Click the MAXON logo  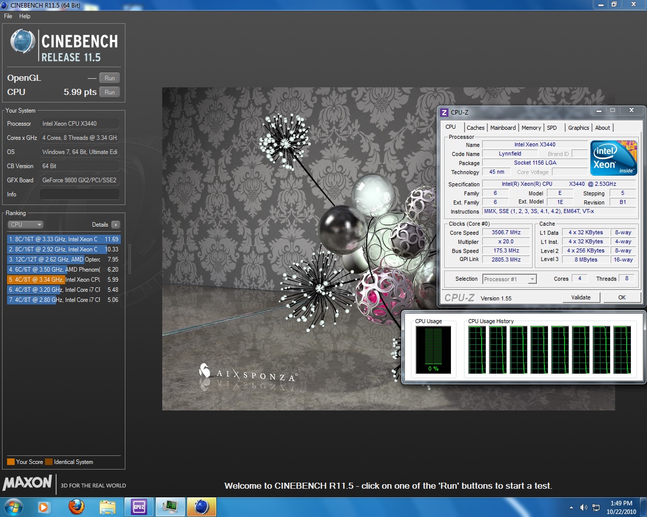pos(27,483)
